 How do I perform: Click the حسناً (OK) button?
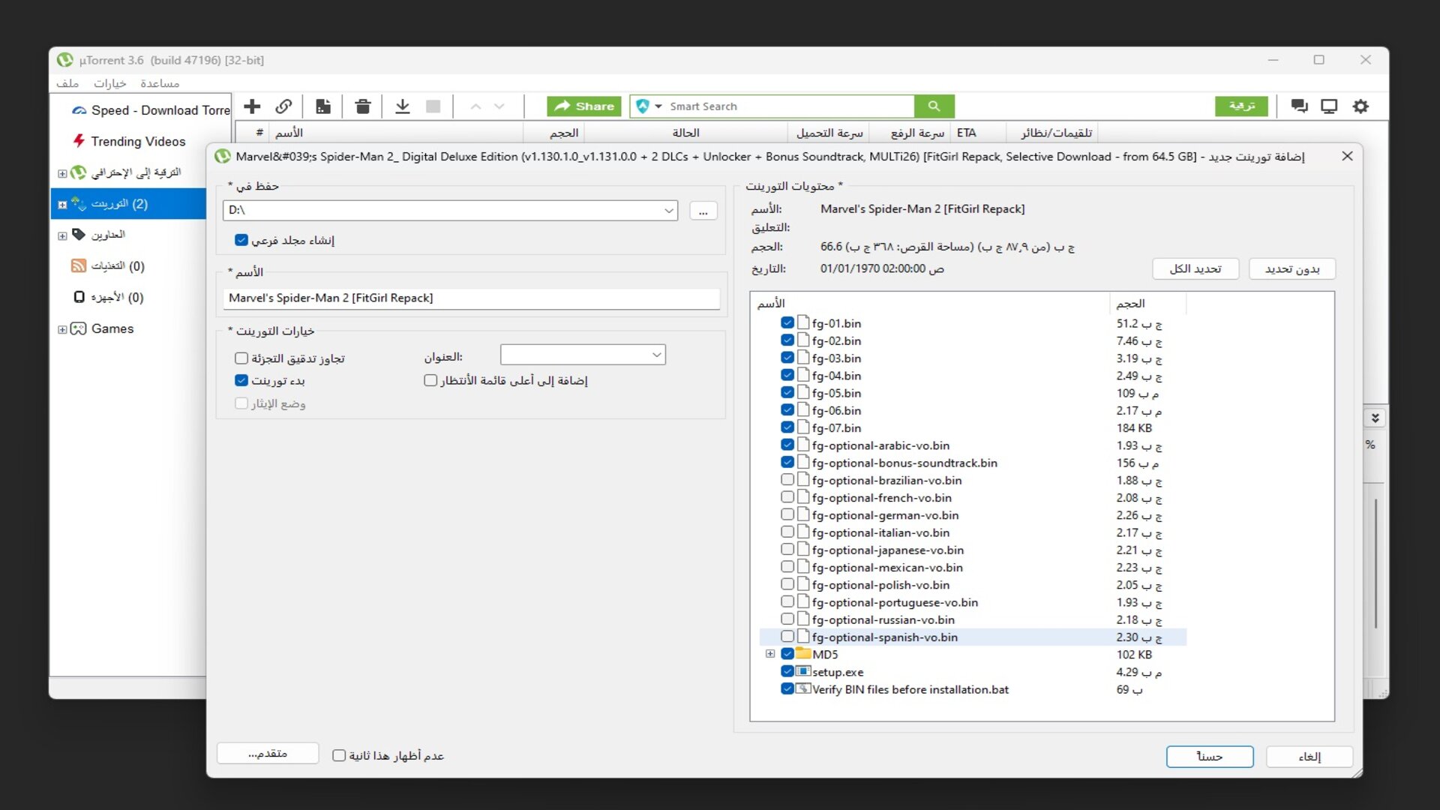coord(1209,757)
